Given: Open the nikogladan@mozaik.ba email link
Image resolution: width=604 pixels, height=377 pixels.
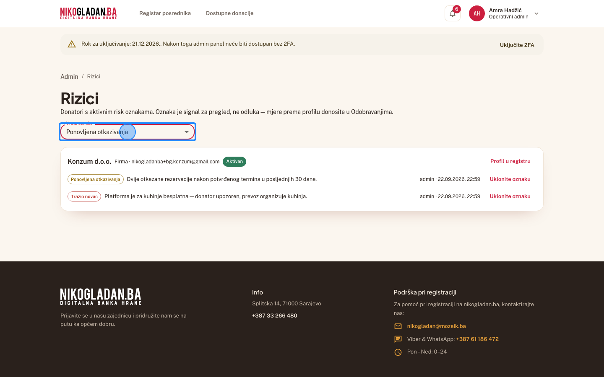Looking at the screenshot, I should pos(436,326).
